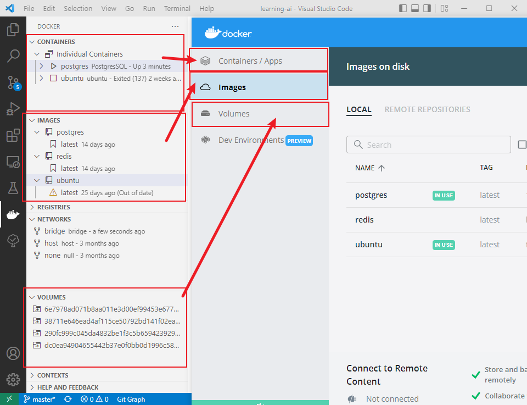Viewport: 527px width, 405px height.
Task: Open the File menu
Action: [29, 8]
